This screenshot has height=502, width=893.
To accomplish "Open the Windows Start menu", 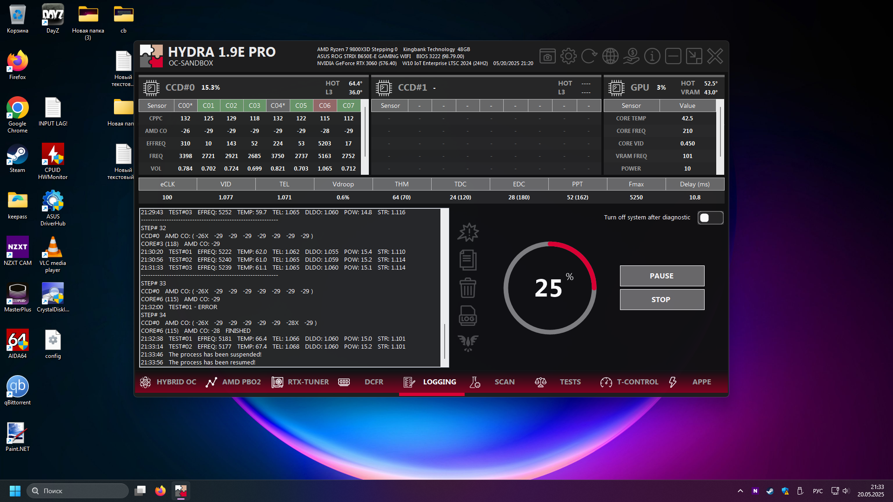I will click(x=15, y=491).
